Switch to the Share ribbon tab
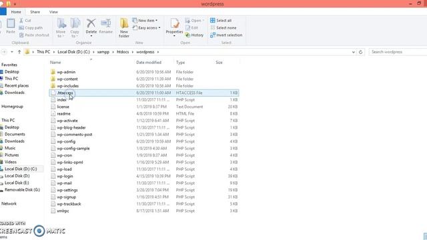The width and height of the screenshot is (427, 240). point(35,12)
